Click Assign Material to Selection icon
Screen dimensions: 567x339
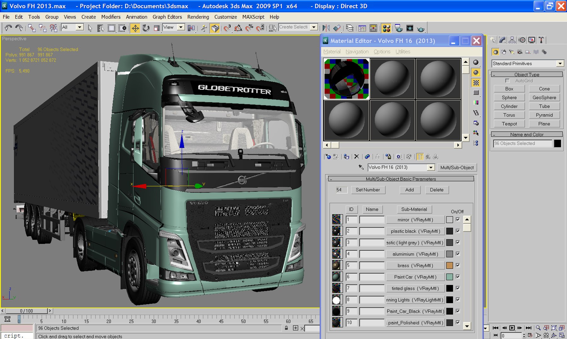(346, 157)
